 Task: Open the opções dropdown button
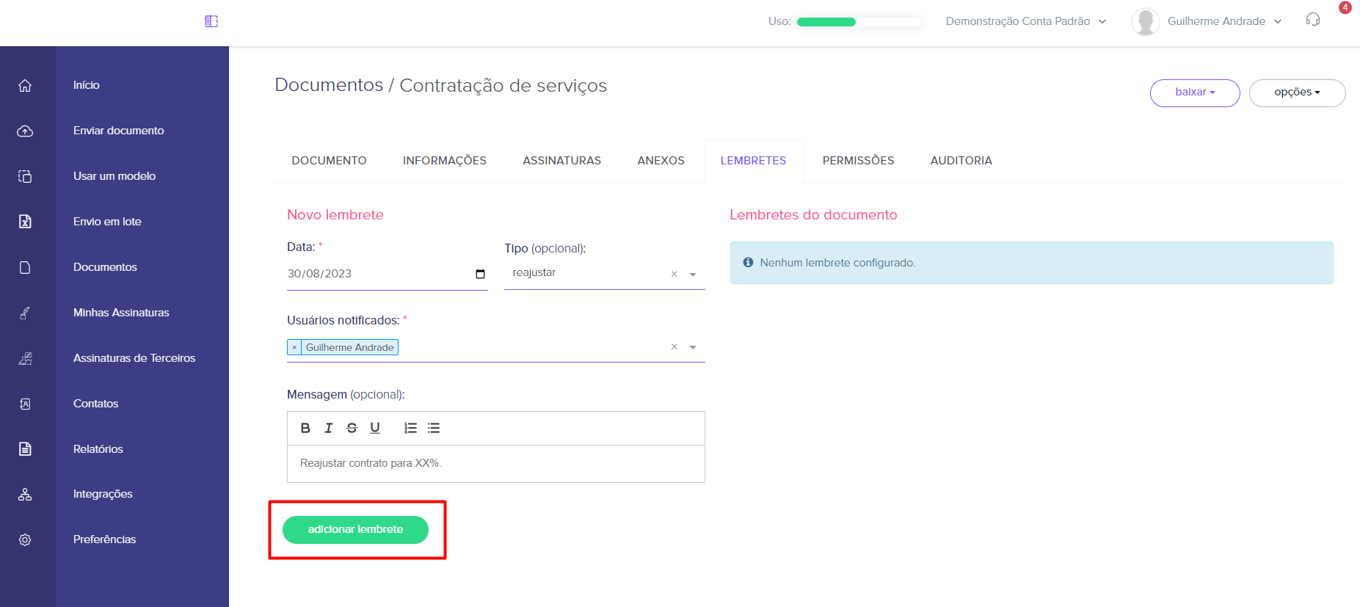(1297, 92)
